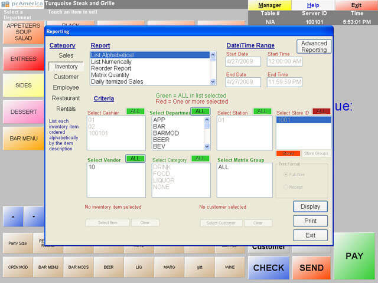Click the blue down arrow button
Viewport: 378px width, 283px height.
[34, 217]
